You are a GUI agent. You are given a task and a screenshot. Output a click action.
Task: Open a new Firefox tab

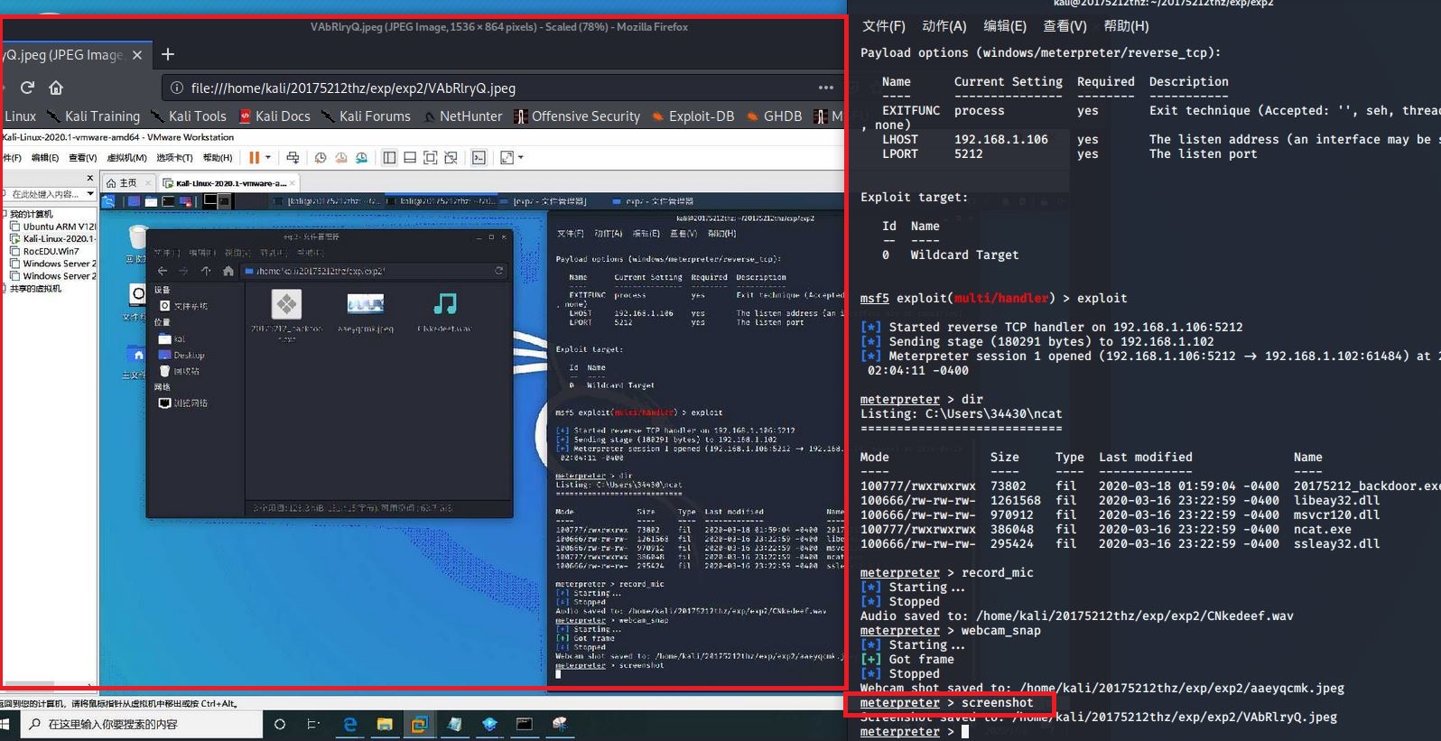point(168,54)
